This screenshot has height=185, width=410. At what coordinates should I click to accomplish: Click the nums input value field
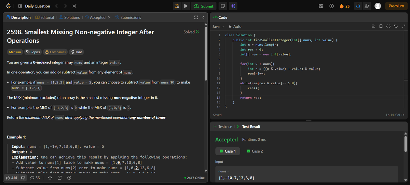(x=306, y=178)
